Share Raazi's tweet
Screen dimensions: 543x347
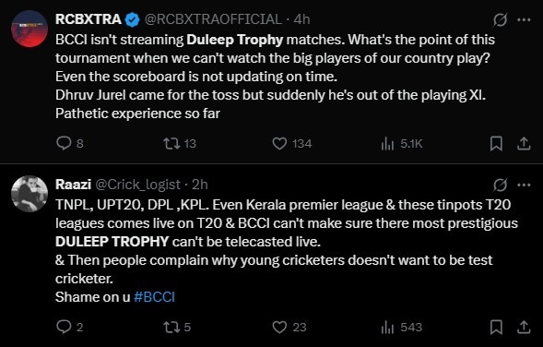(524, 328)
